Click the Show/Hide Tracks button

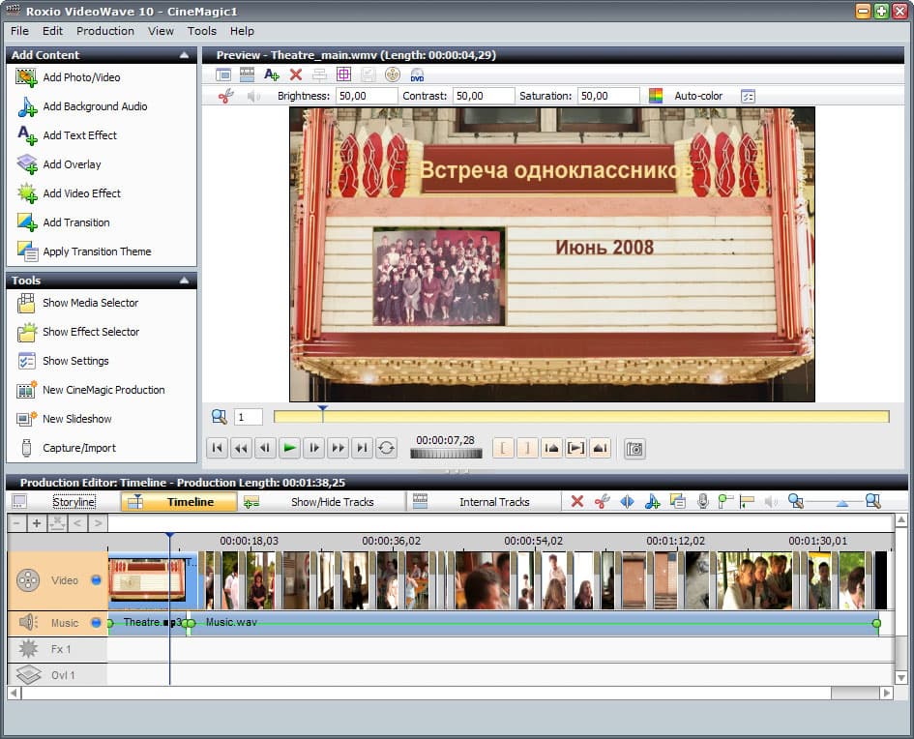(x=332, y=502)
